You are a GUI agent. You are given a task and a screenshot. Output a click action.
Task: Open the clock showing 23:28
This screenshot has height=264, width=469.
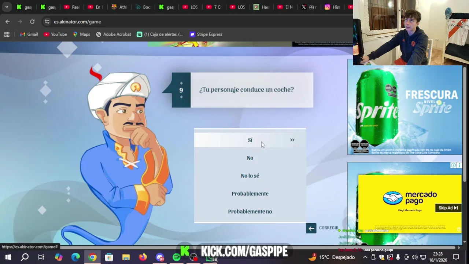(437, 257)
